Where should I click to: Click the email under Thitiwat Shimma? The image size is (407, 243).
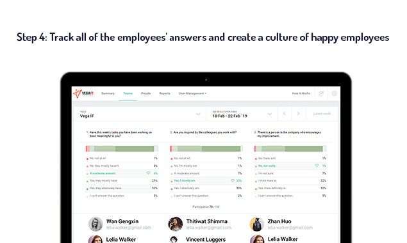point(208,228)
